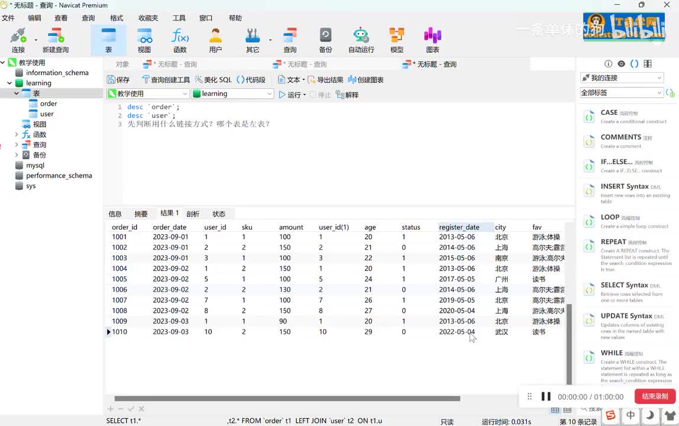Switch to grid view icon at bottom
The height and width of the screenshot is (426, 679).
555,409
